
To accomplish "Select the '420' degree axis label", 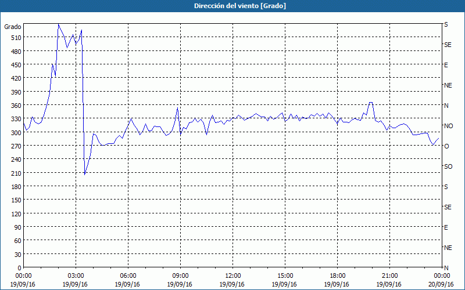I will click(17, 78).
